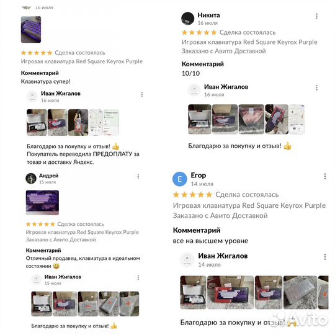
Task: Open the options menu on Иван Жигалов's 15 июля reply
Action: click(138, 277)
